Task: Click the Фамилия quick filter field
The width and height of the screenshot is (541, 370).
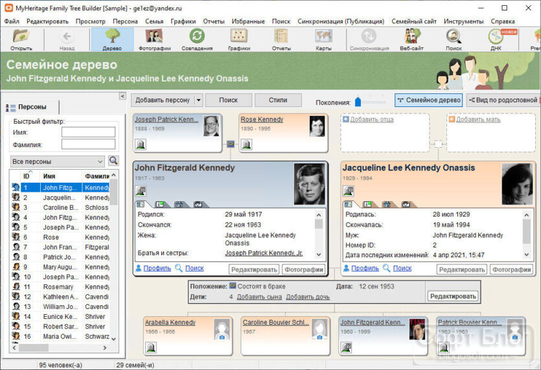Action: click(x=88, y=145)
